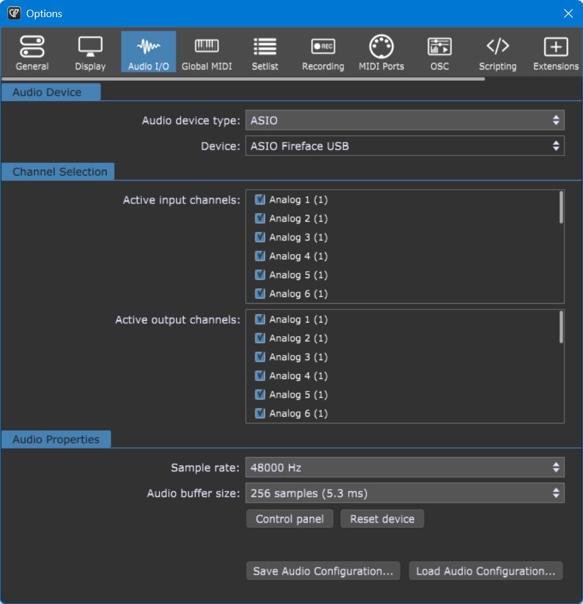
Task: Click the Setlist list icon
Action: point(265,47)
